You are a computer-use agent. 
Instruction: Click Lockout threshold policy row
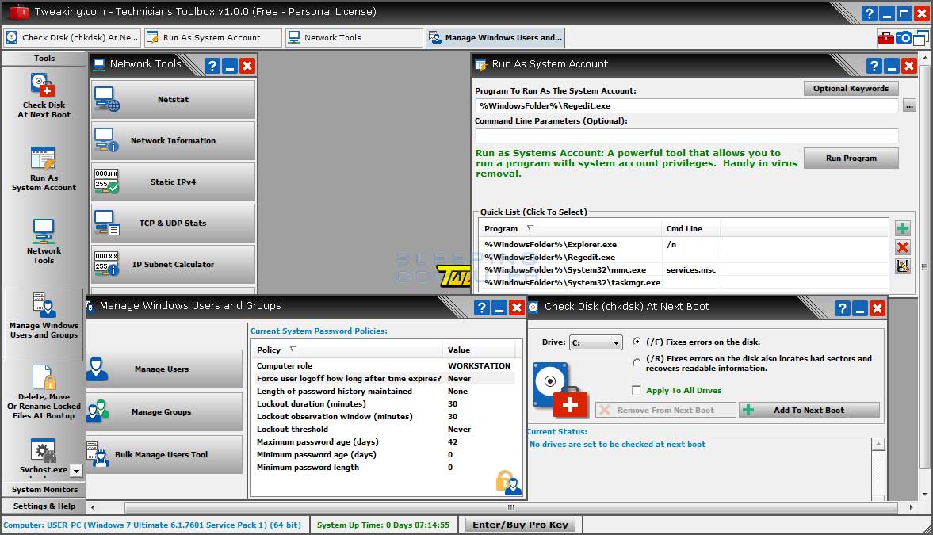385,429
